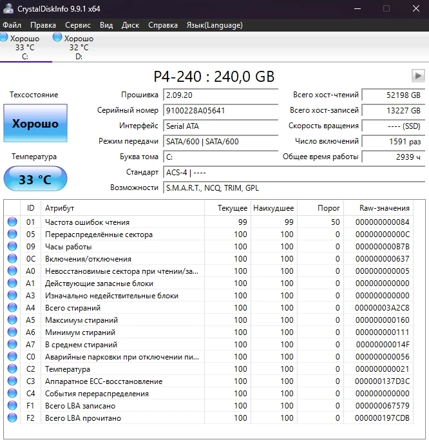
Task: Click the ACS-4 standard field
Action: tap(294, 173)
